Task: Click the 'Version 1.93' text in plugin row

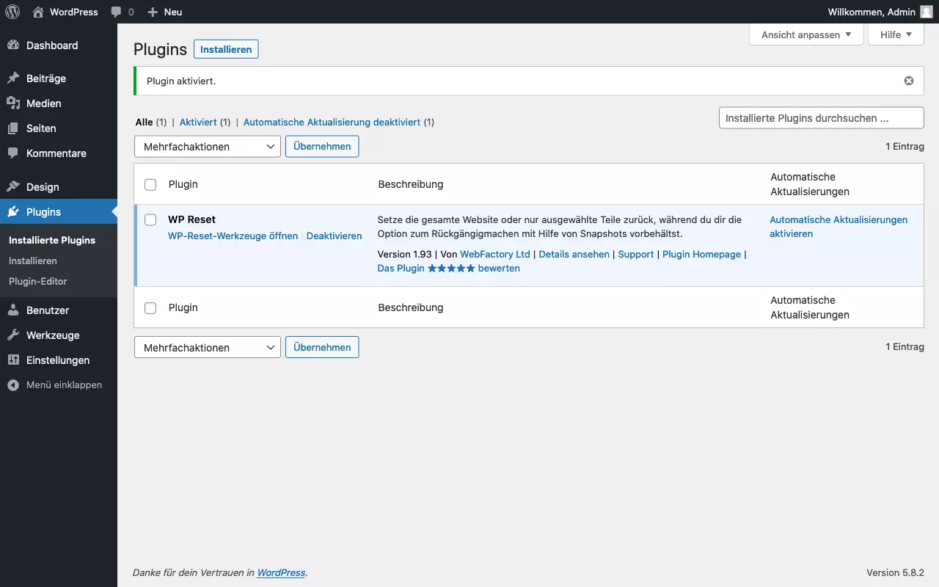Action: click(x=404, y=255)
